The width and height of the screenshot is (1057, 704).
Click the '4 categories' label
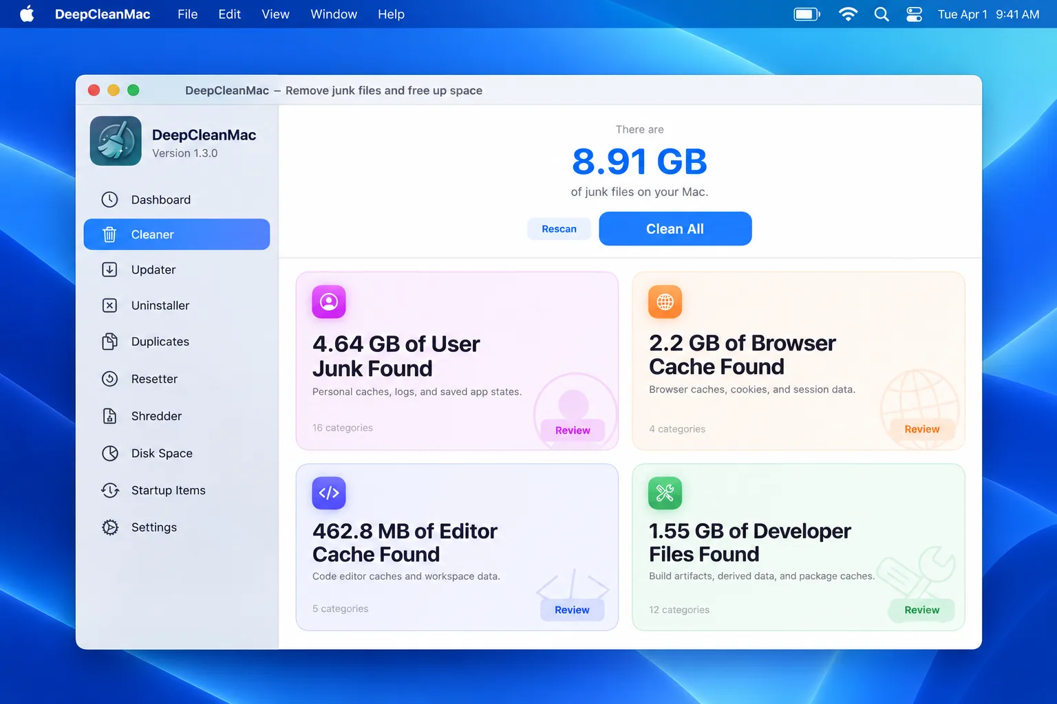coord(677,429)
